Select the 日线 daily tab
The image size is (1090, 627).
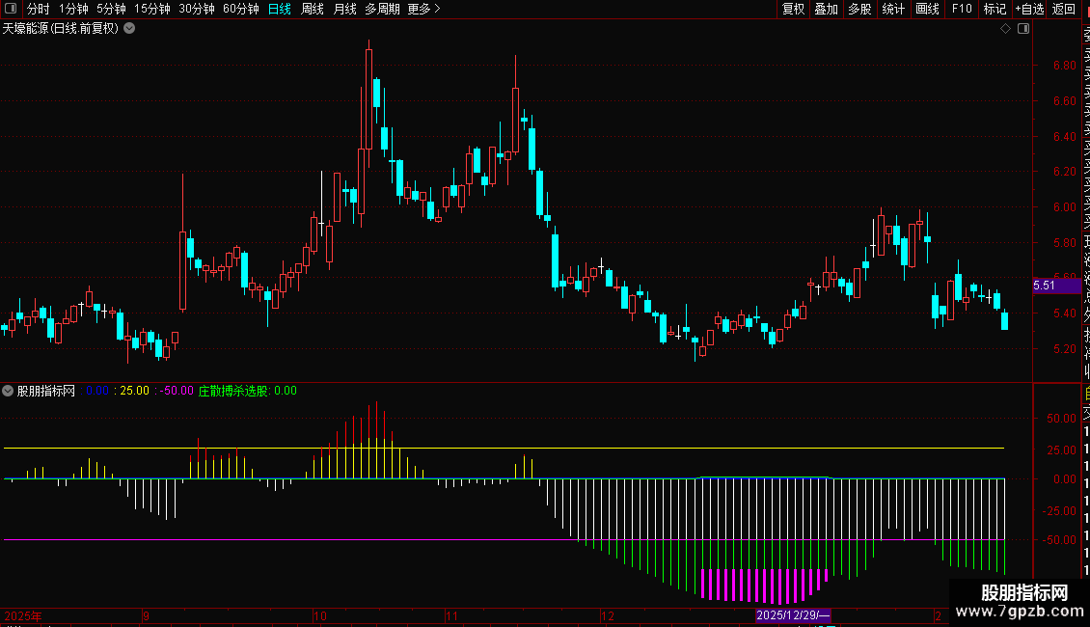pos(280,9)
